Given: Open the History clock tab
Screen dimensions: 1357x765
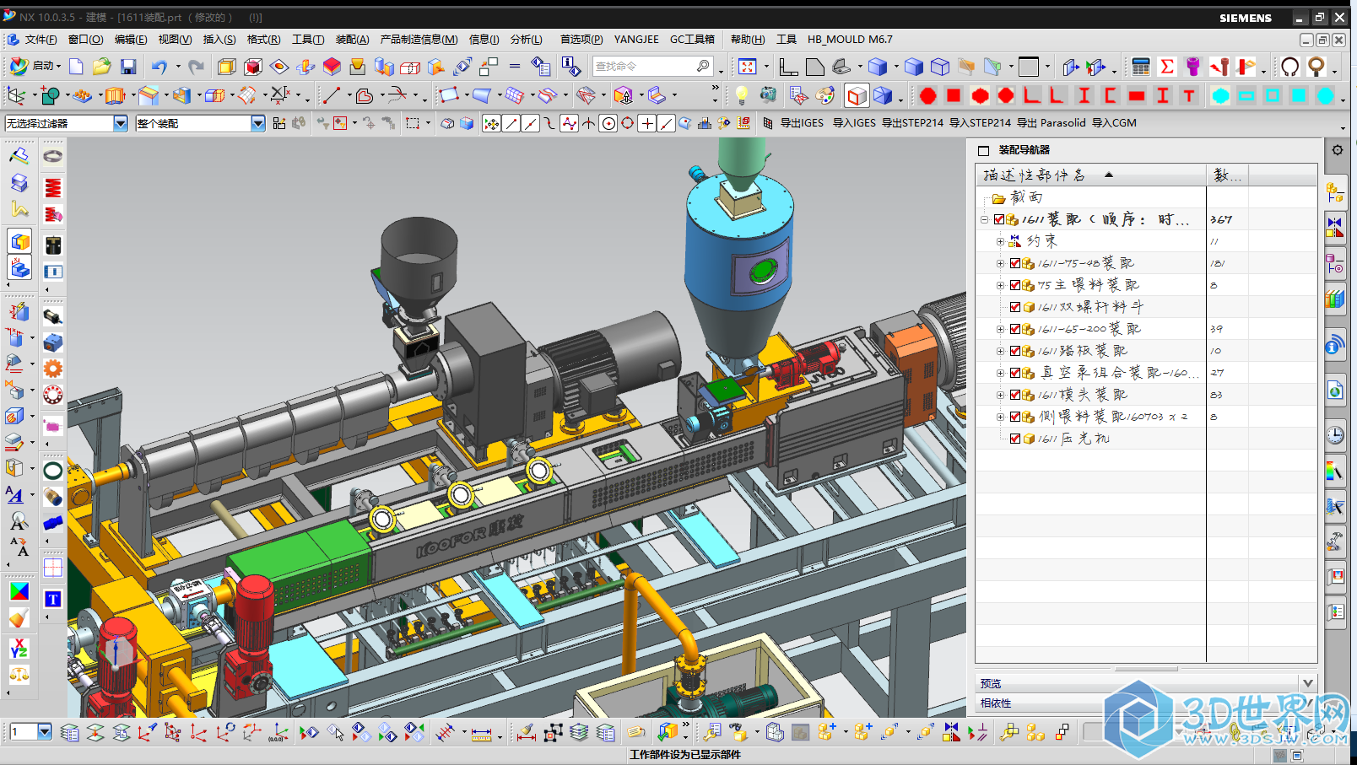Looking at the screenshot, I should [x=1335, y=435].
